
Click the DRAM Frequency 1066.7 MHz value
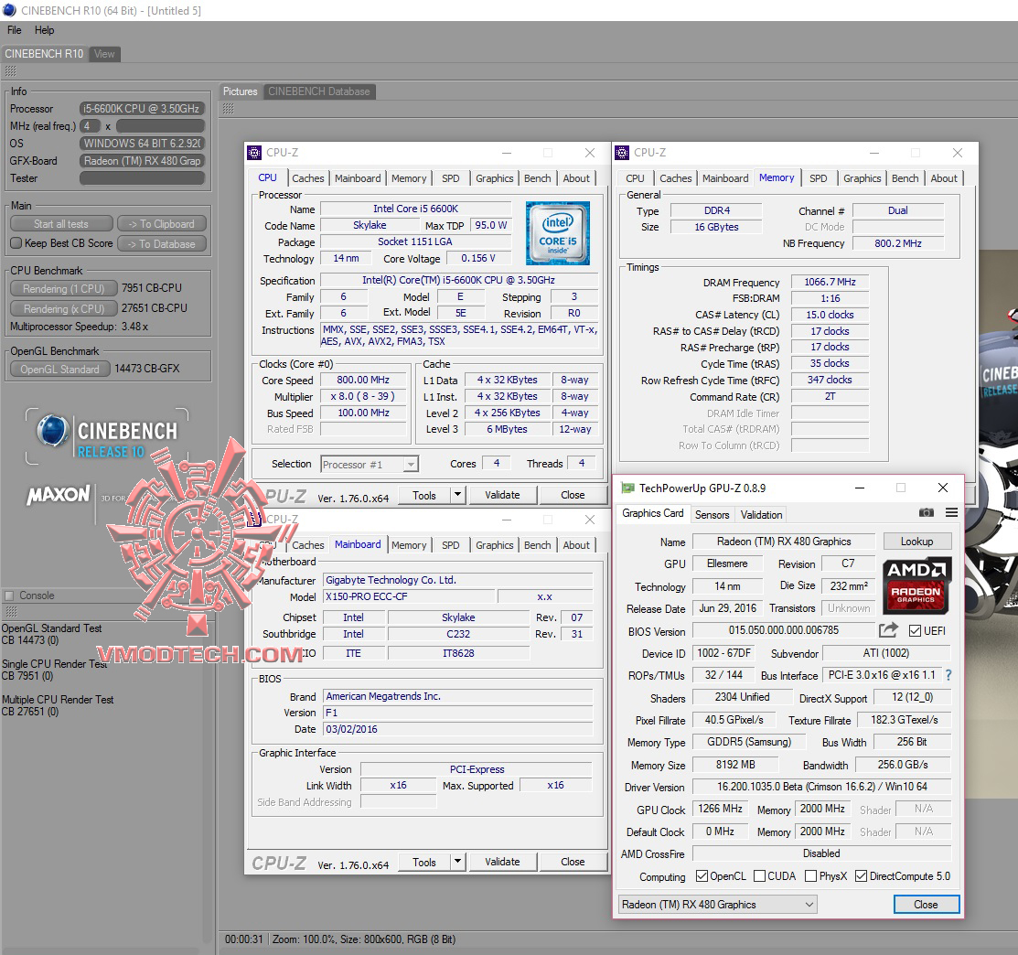coord(830,282)
